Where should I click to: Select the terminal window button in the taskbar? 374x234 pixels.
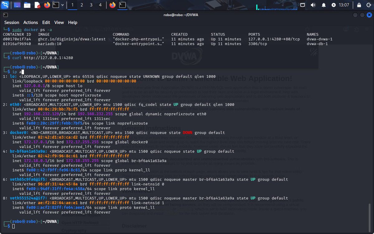[x=122, y=5]
